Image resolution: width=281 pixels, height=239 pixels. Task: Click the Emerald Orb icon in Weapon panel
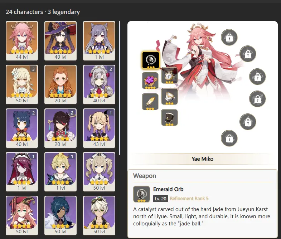[142, 194]
